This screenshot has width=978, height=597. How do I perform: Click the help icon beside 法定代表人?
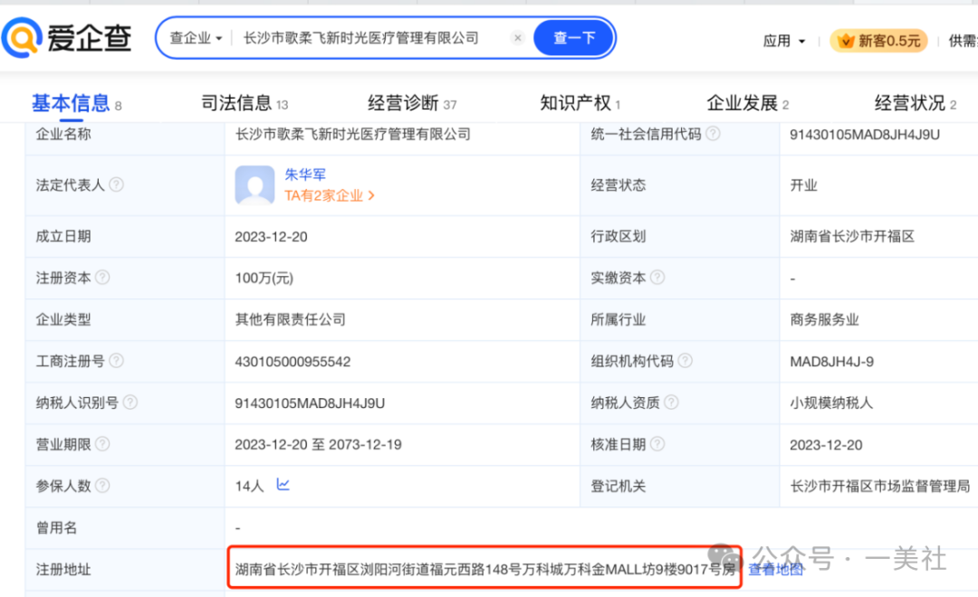click(116, 184)
